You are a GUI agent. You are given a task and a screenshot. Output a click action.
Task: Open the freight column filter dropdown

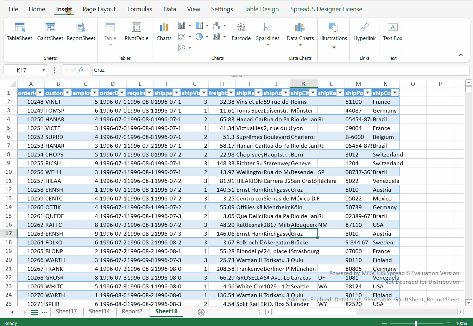(x=231, y=93)
